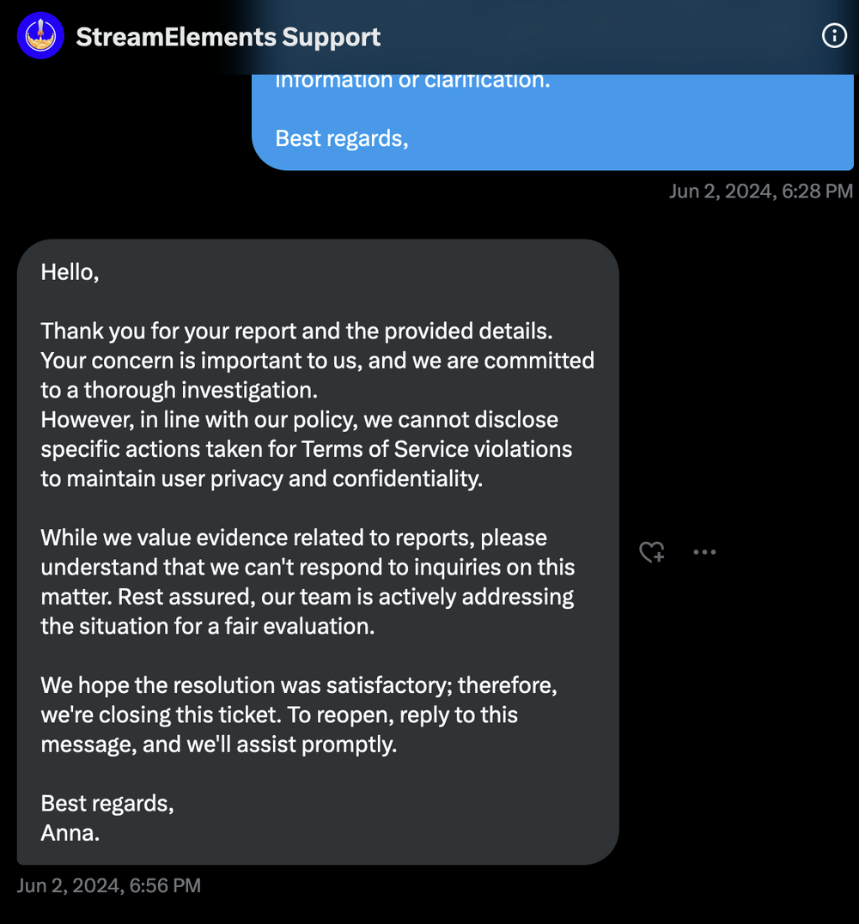
Task: Click the StreamElements Support conversation header
Action: 228,36
